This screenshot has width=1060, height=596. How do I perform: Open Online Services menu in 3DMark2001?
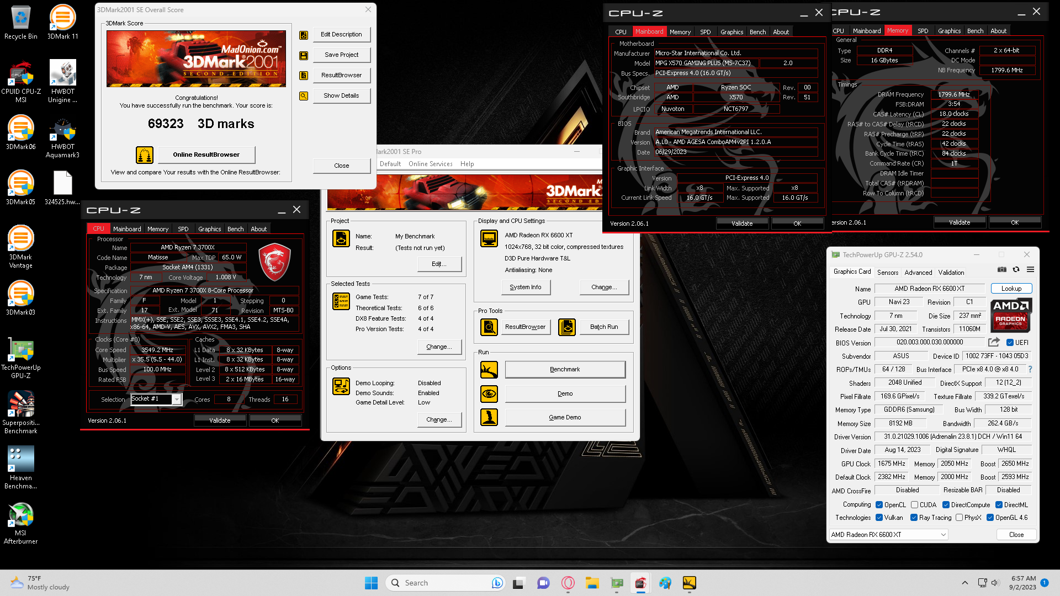(430, 164)
